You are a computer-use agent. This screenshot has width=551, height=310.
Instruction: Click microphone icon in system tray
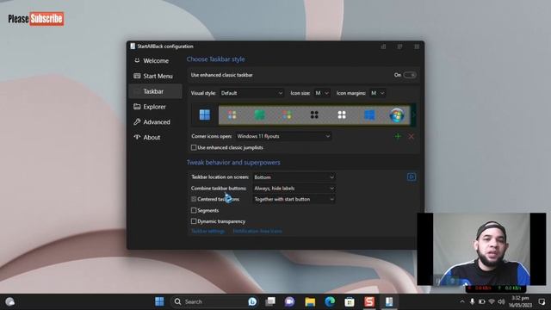(472, 301)
